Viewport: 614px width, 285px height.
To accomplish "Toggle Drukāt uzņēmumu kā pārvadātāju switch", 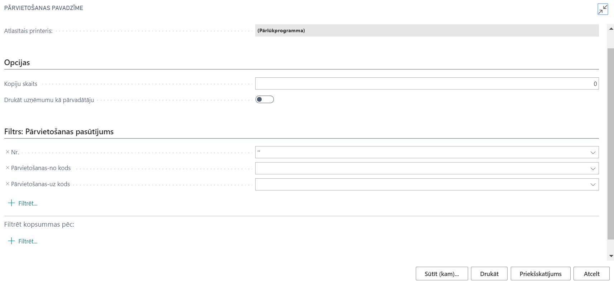I will (x=265, y=100).
